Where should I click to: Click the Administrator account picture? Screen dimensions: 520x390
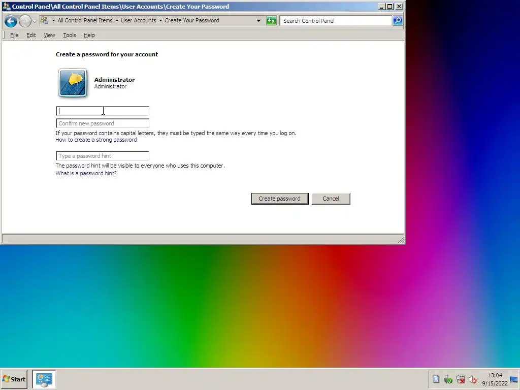[73, 83]
